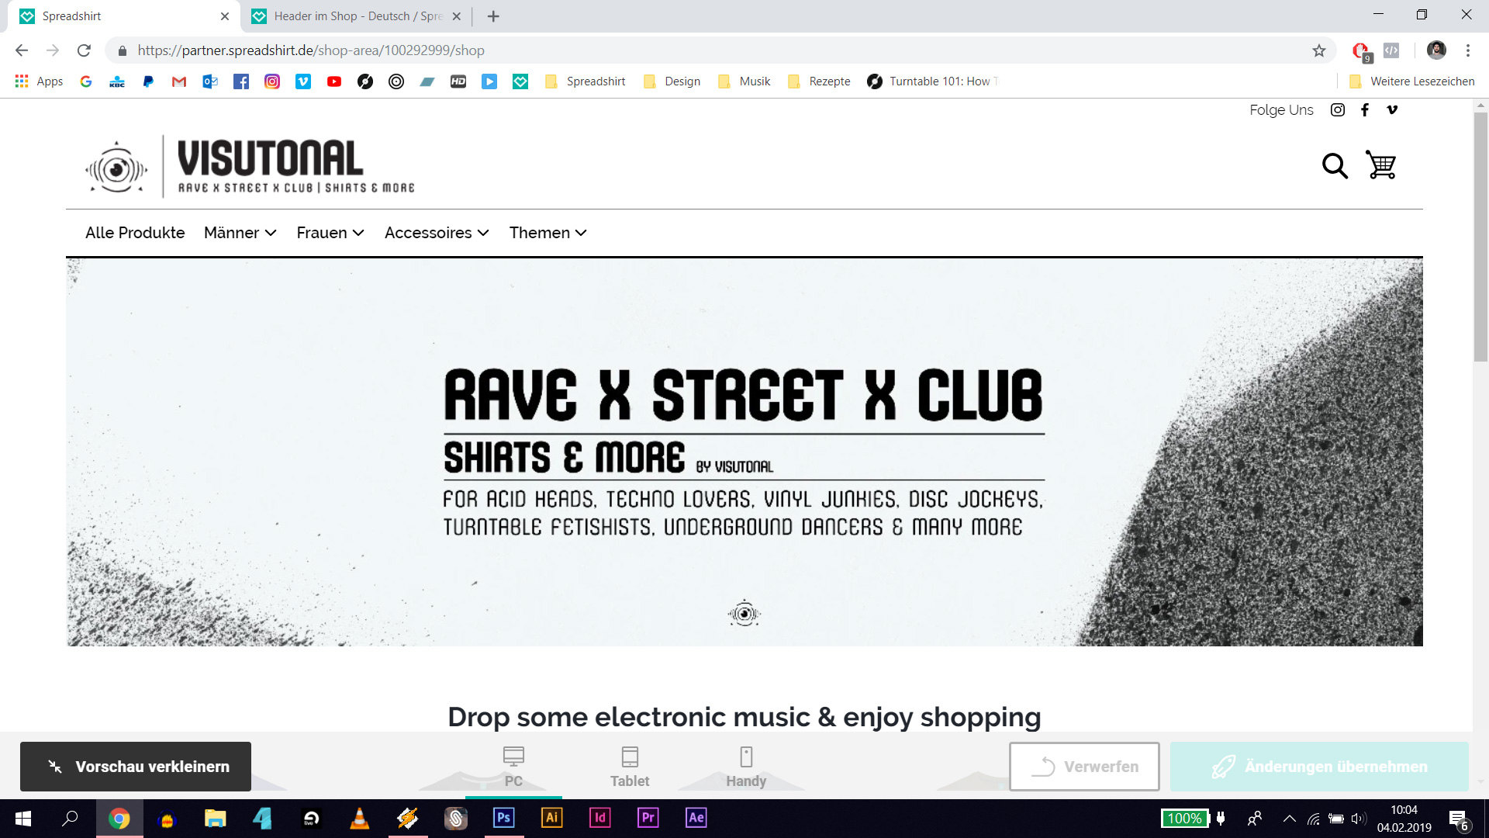Image resolution: width=1489 pixels, height=838 pixels.
Task: Open Alle Produkte menu item
Action: click(135, 233)
